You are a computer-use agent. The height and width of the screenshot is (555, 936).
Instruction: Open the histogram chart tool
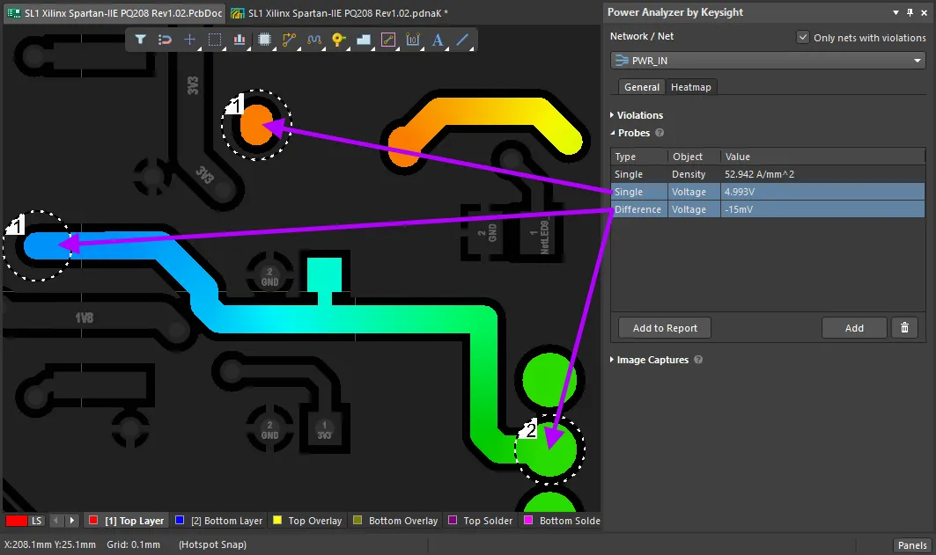[239, 40]
